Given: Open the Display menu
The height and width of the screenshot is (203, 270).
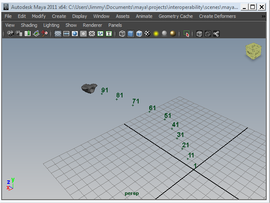Looking at the screenshot, I should tap(80, 16).
